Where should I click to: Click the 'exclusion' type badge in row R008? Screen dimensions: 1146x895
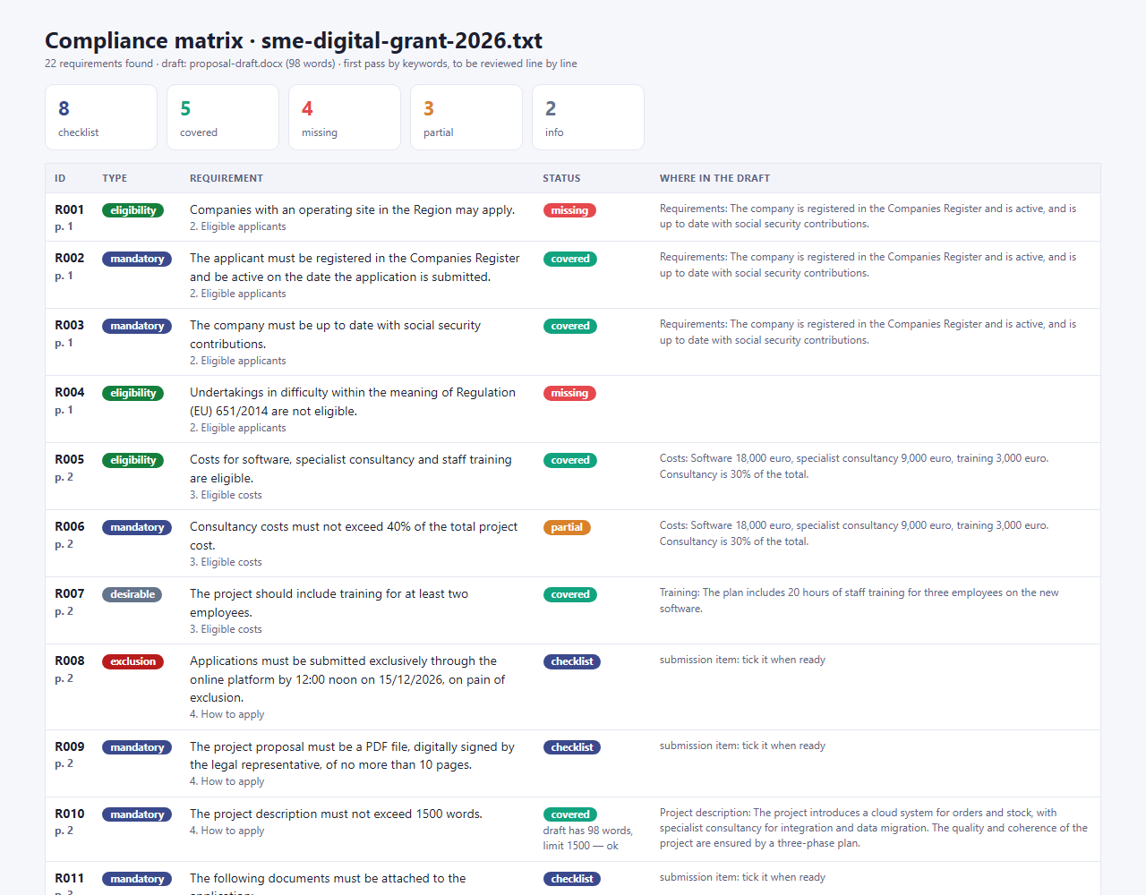tap(133, 661)
